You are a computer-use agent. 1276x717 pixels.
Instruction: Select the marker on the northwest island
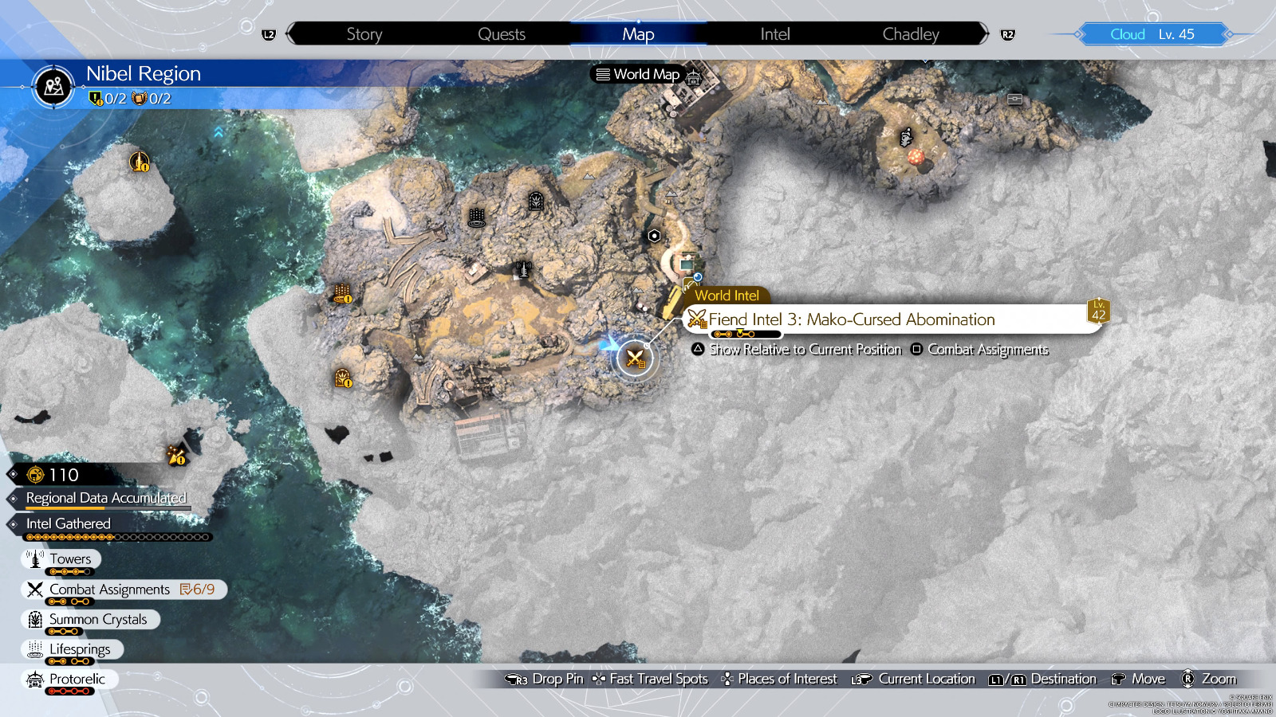coord(140,162)
